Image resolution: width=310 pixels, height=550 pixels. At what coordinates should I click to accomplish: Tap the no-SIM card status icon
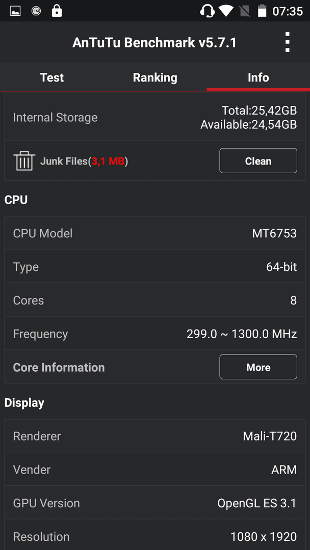click(x=245, y=11)
